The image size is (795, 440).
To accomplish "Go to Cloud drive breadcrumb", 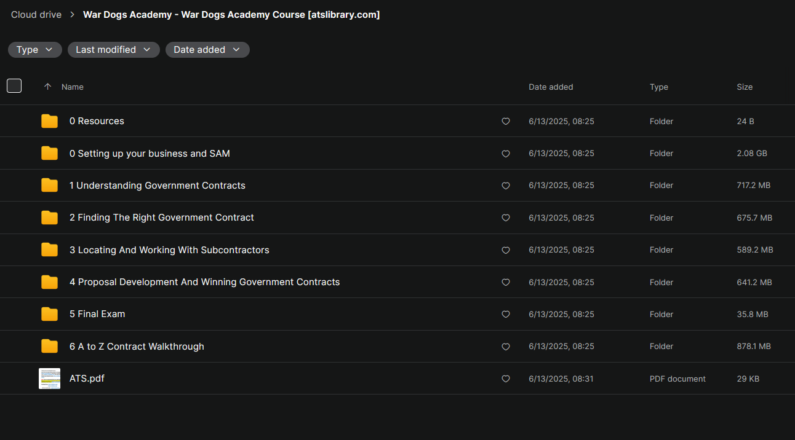I will (36, 15).
